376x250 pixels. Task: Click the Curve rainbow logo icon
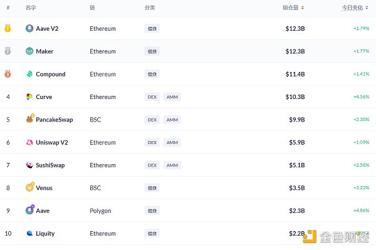click(29, 97)
